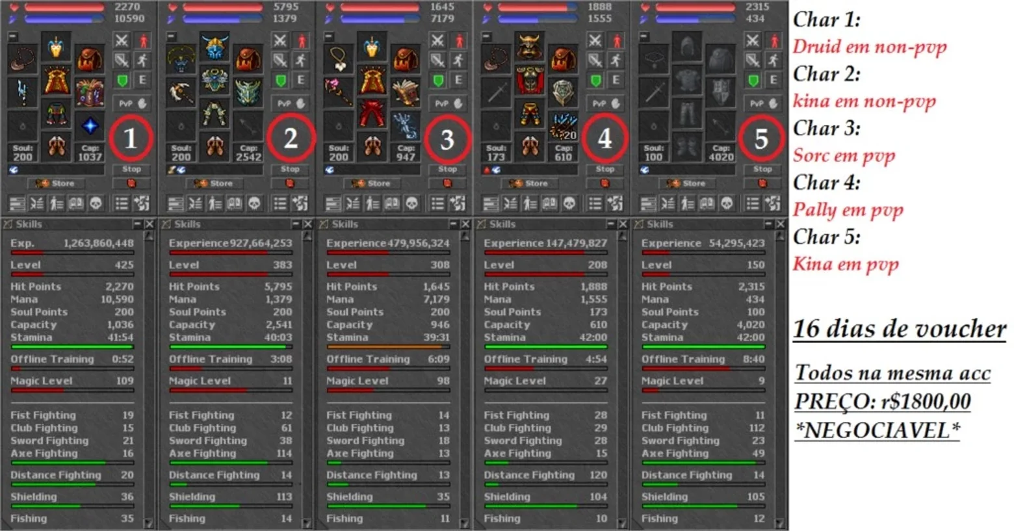
Task: Click the empty helmet slot in Cap 4020 inventory
Action: click(x=687, y=47)
